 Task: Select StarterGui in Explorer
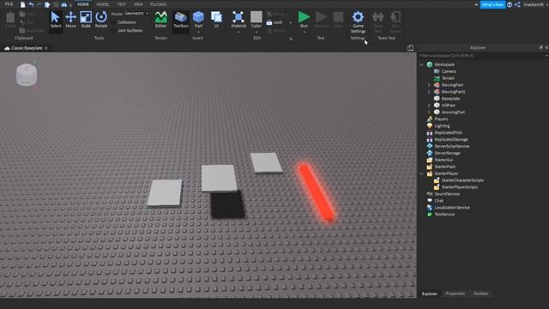coord(443,160)
